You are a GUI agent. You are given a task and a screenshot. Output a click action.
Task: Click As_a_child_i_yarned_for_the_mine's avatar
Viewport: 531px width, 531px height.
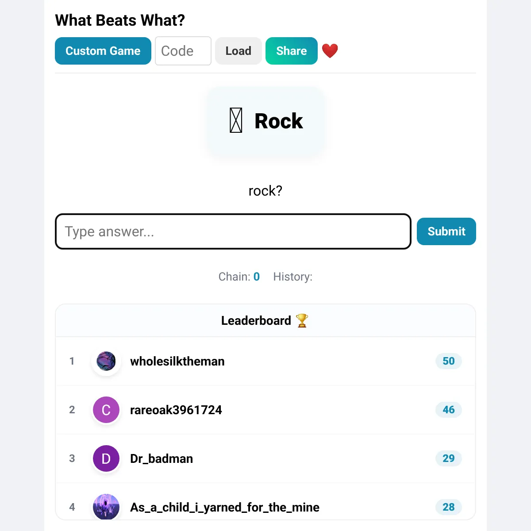coord(106,507)
